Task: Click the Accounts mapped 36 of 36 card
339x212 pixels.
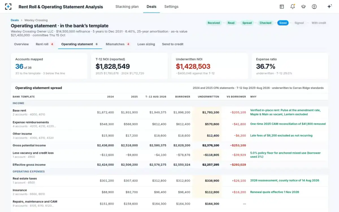Action: (x=49, y=66)
